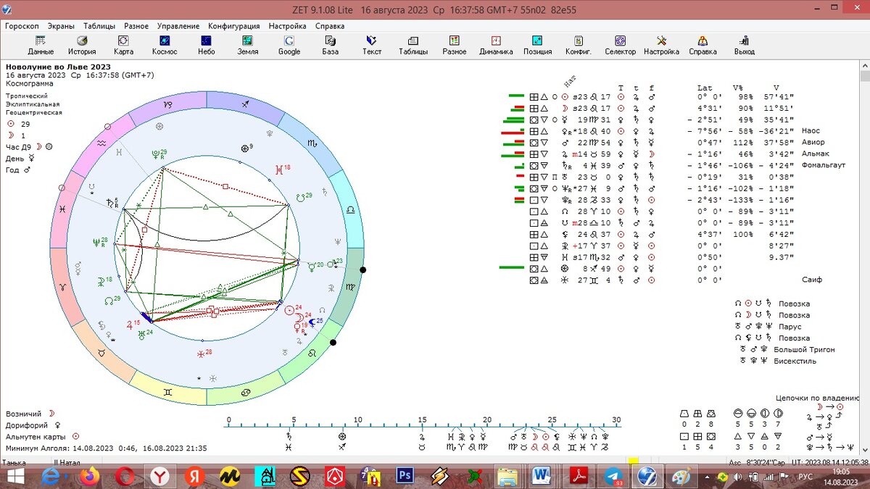
Task: Click the Бисекстиль configuration row
Action: coord(795,361)
